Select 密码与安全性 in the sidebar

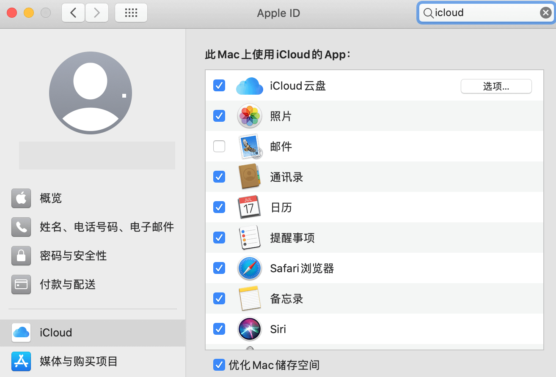pyautogui.click(x=73, y=256)
